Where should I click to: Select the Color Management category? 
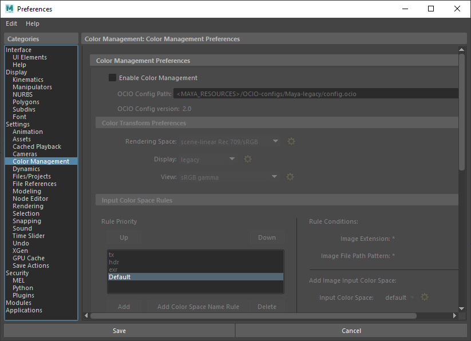point(41,161)
